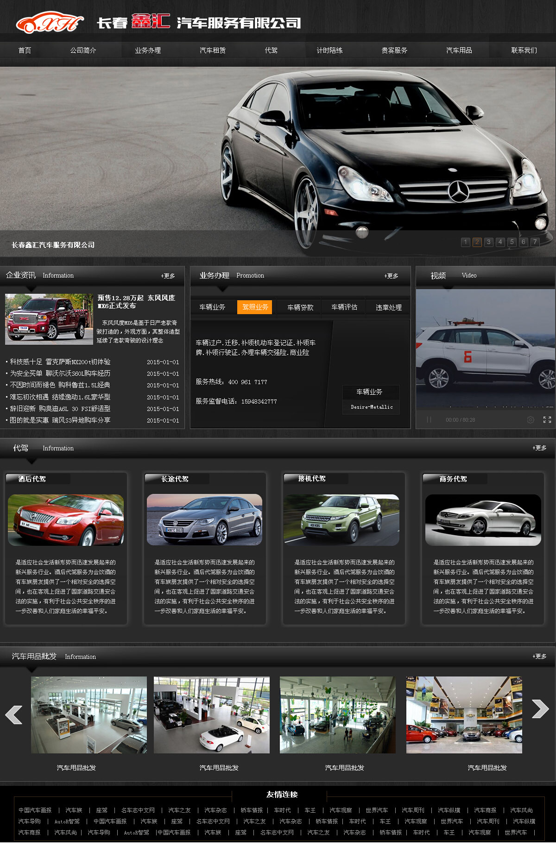Show more in 代驾 section

click(x=539, y=448)
